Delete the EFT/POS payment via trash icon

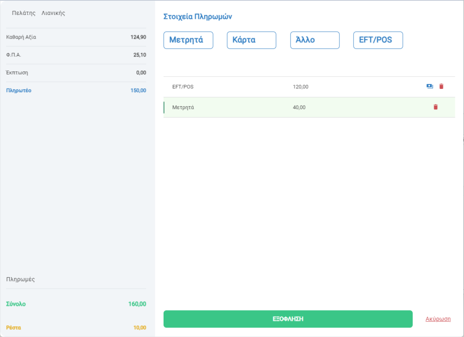tap(441, 86)
